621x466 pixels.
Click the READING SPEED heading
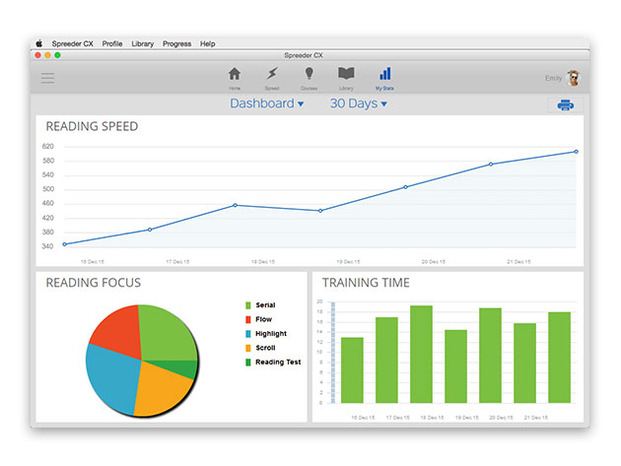92,126
